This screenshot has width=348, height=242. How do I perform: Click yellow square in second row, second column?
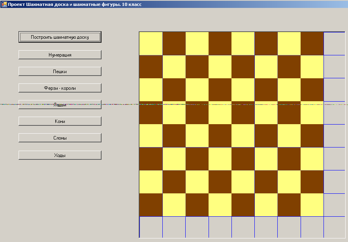pyautogui.click(x=174, y=66)
